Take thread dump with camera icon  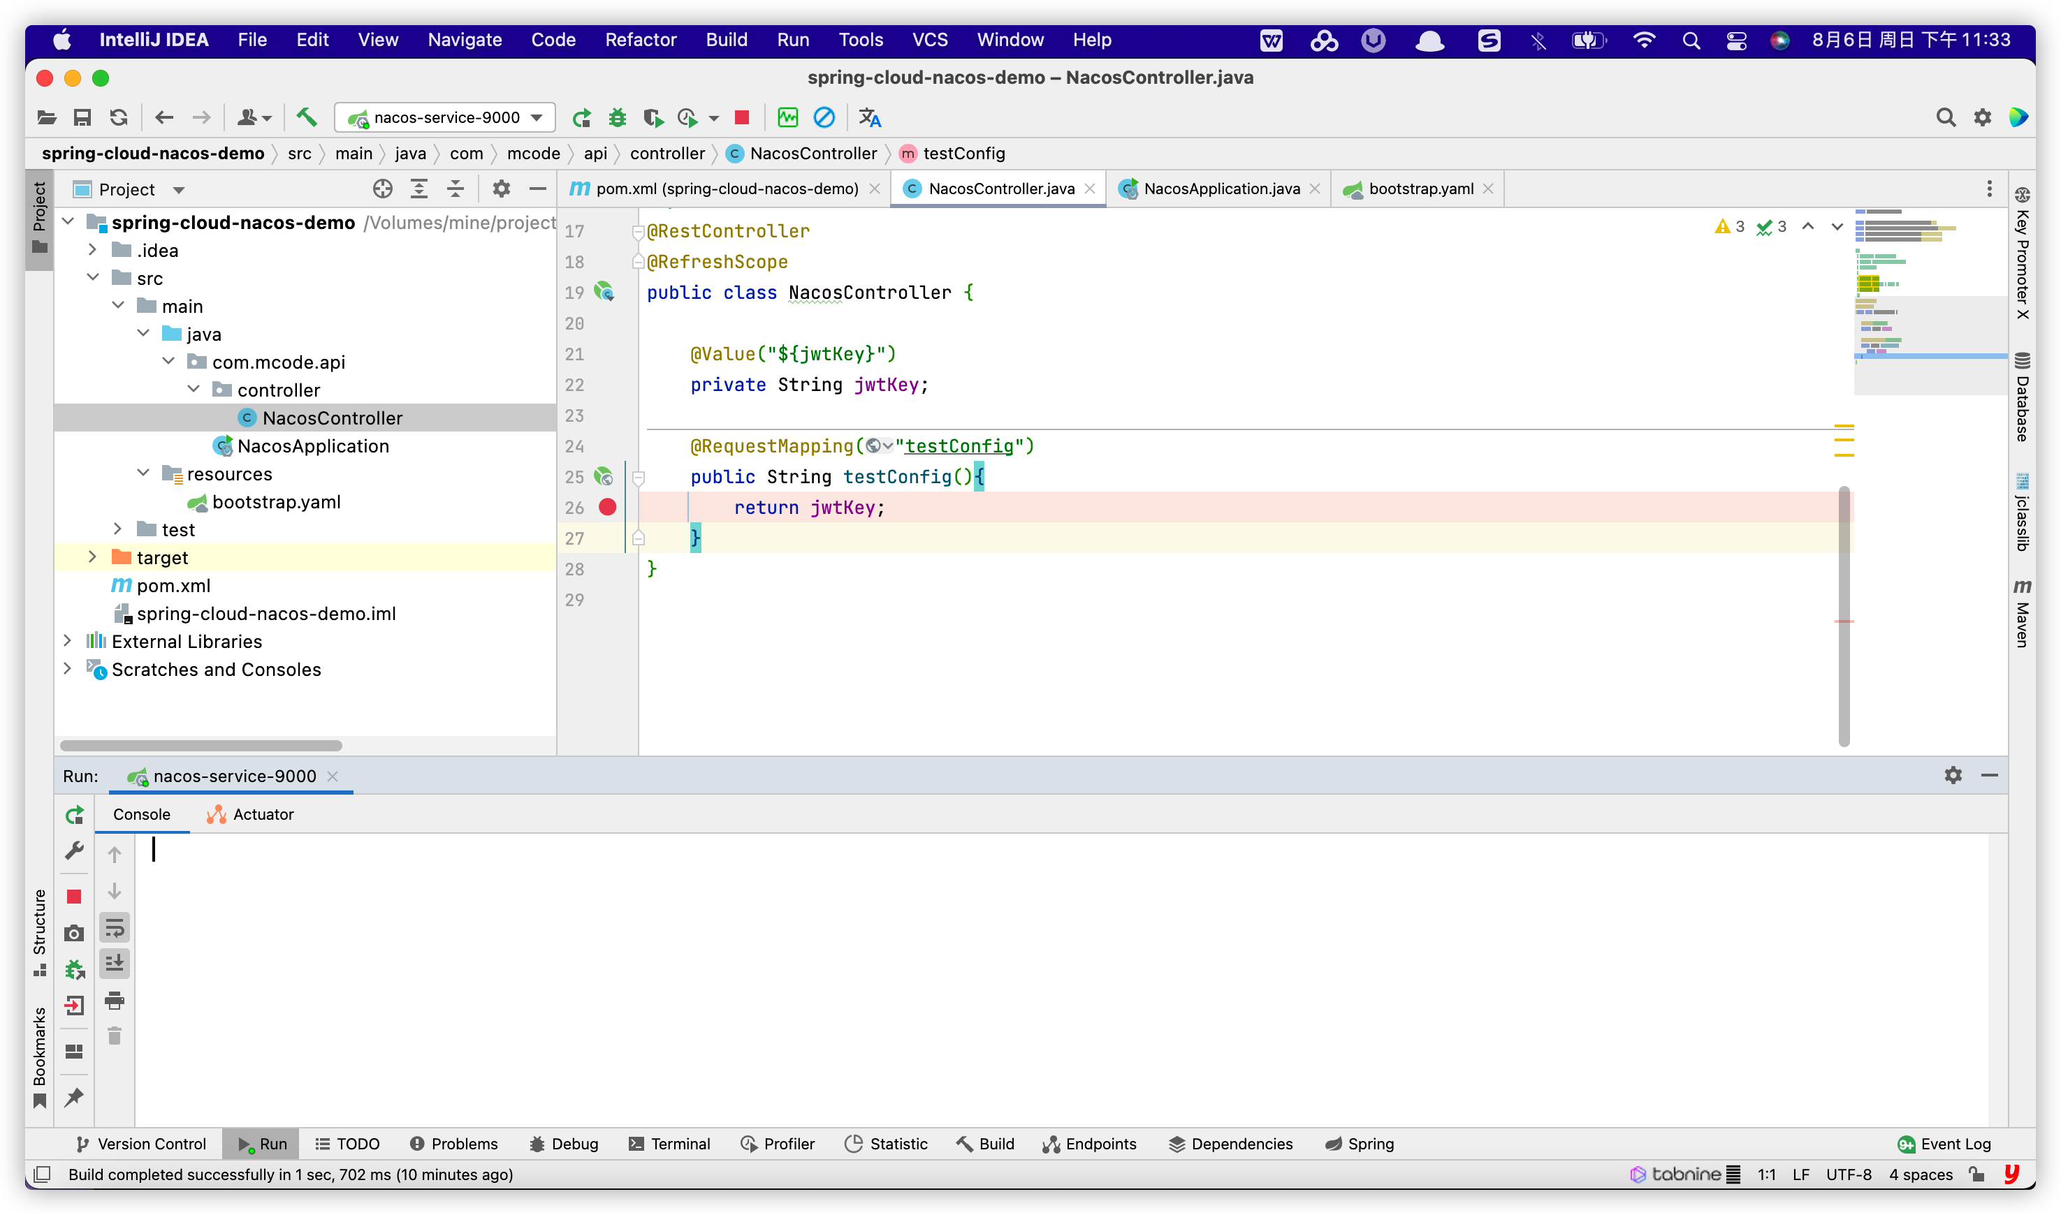[75, 934]
